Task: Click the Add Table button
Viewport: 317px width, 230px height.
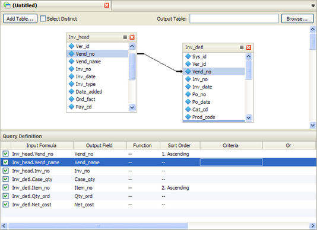Action: 20,18
